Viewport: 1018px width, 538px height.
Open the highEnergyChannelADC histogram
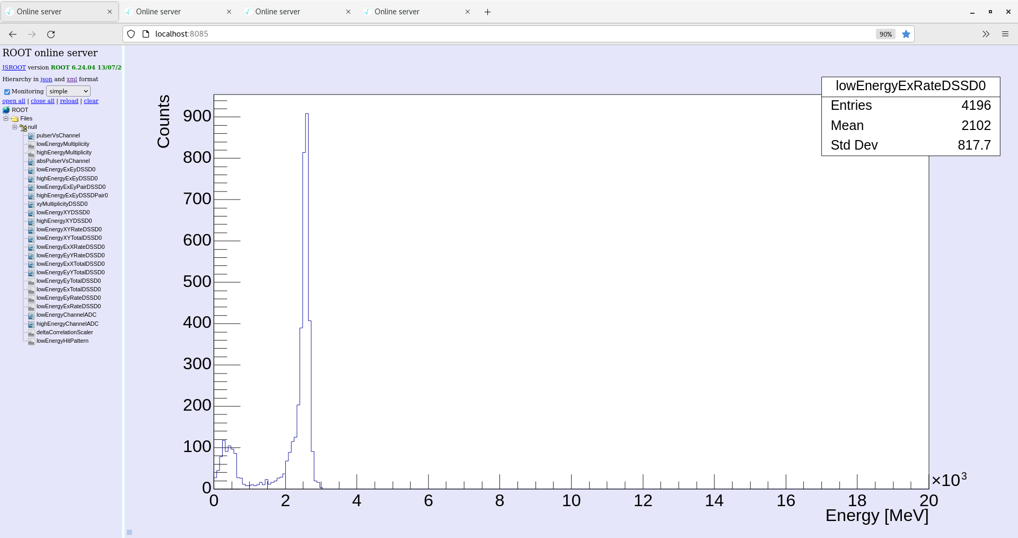pos(67,324)
